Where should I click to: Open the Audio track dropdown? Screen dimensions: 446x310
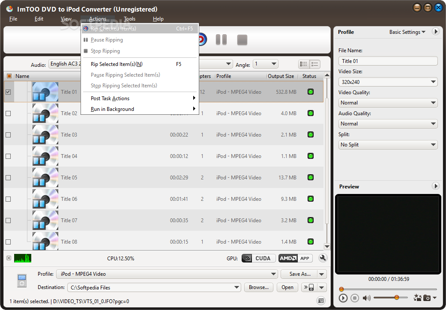pyautogui.click(x=65, y=64)
